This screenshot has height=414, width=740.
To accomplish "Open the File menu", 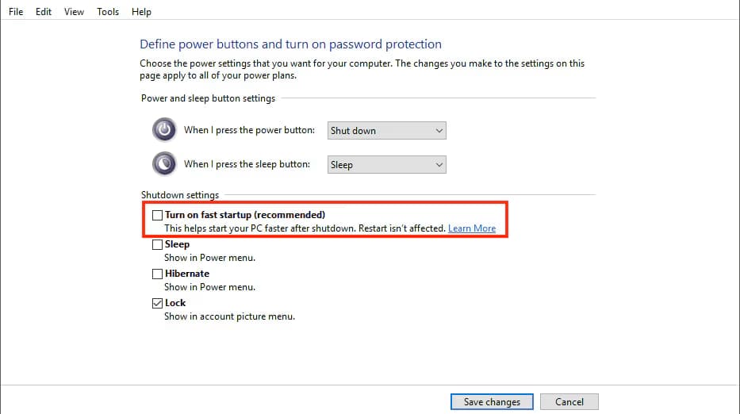I will click(x=16, y=12).
